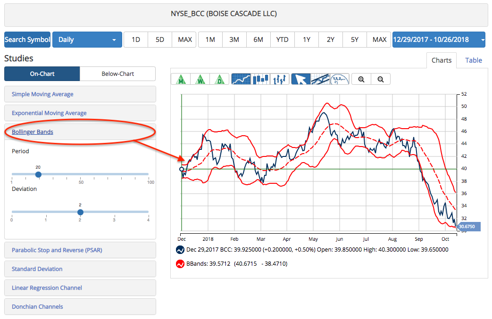
Task: Select the daily D chart icon
Action: [x=220, y=79]
